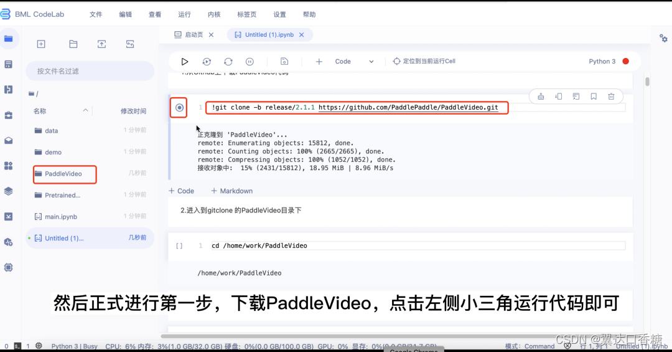Image resolution: width=672 pixels, height=352 pixels.
Task: Insert cell via + Markdown button
Action: pos(232,191)
